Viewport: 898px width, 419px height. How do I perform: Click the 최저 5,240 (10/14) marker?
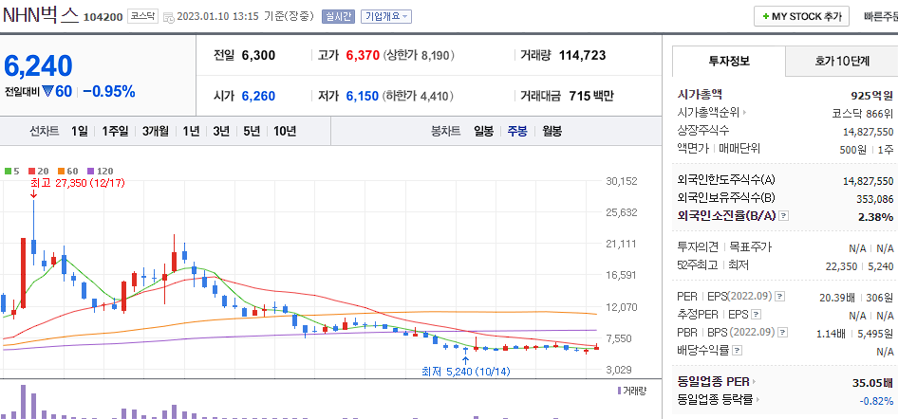(x=465, y=372)
